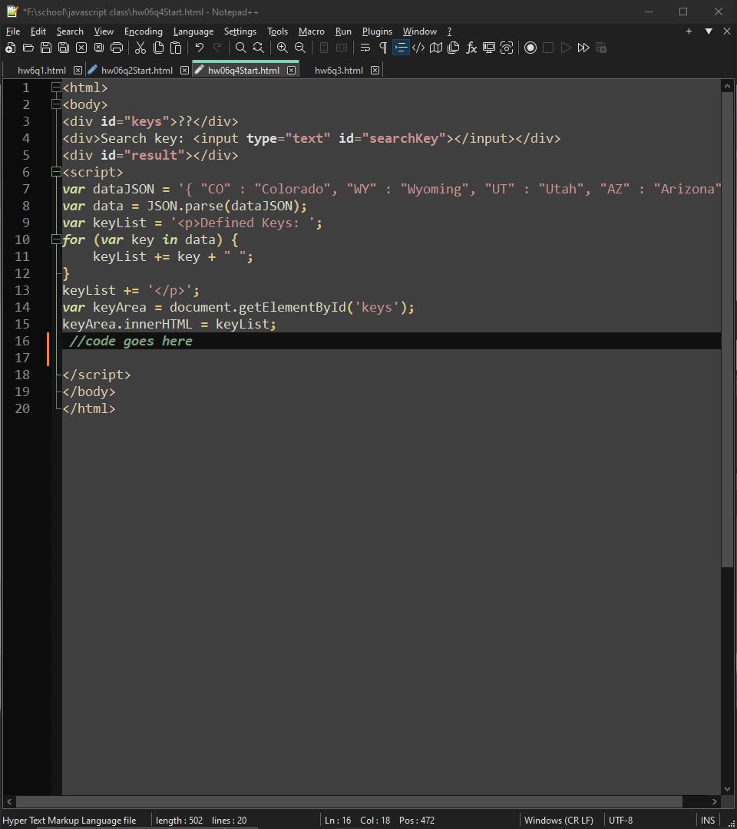Open the Language menu
Viewport: 737px width, 829px height.
pos(193,31)
